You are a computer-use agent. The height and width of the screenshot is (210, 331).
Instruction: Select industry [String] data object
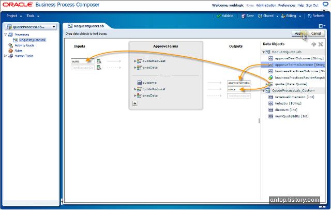(288, 103)
